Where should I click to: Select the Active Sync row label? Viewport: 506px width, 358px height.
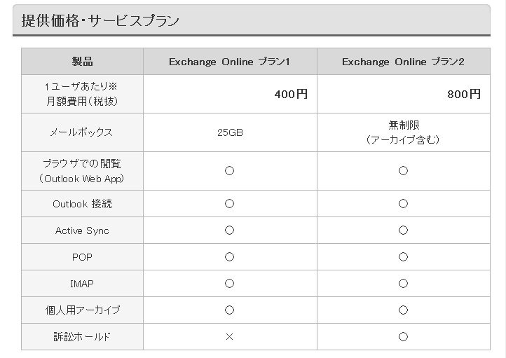82,230
